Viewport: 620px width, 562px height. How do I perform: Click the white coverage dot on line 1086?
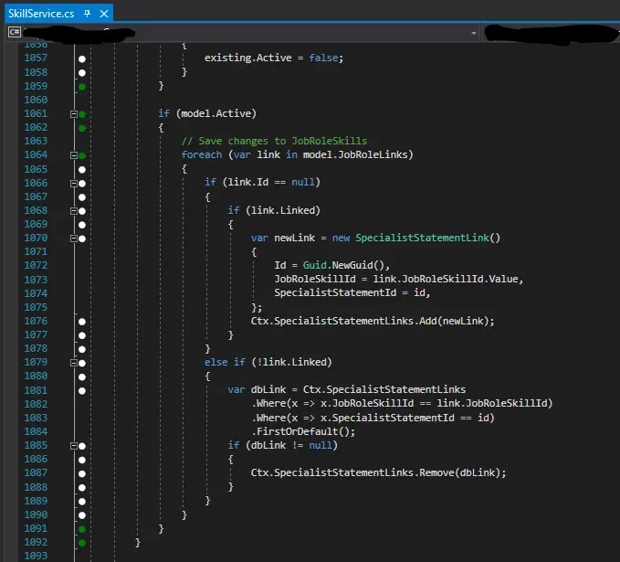pos(82,460)
